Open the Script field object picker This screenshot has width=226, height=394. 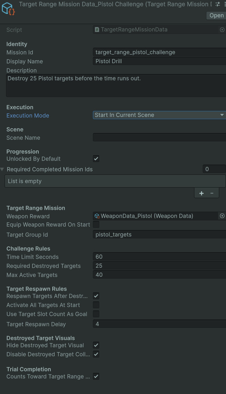[x=222, y=30]
